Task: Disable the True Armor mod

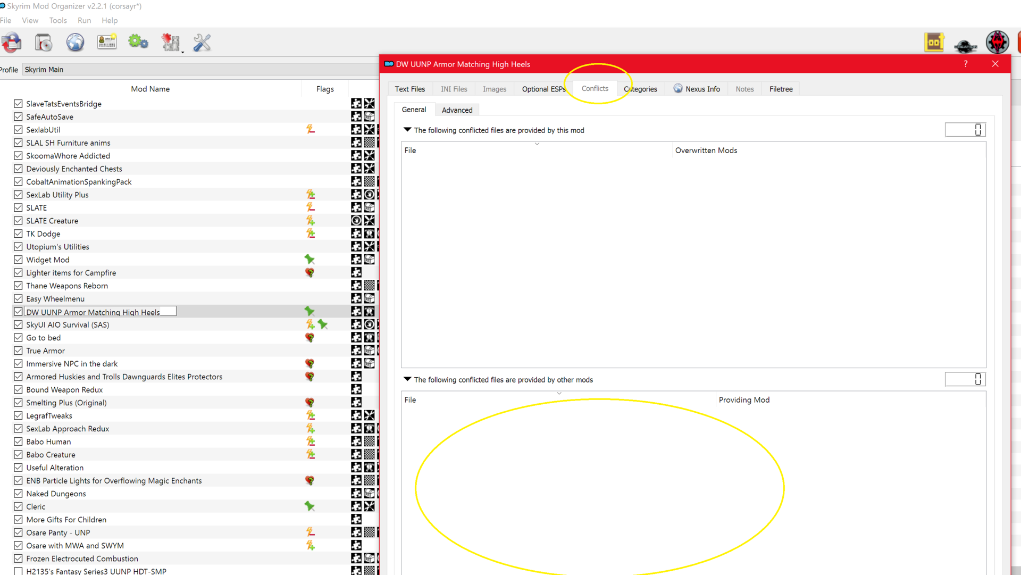Action: coord(18,351)
